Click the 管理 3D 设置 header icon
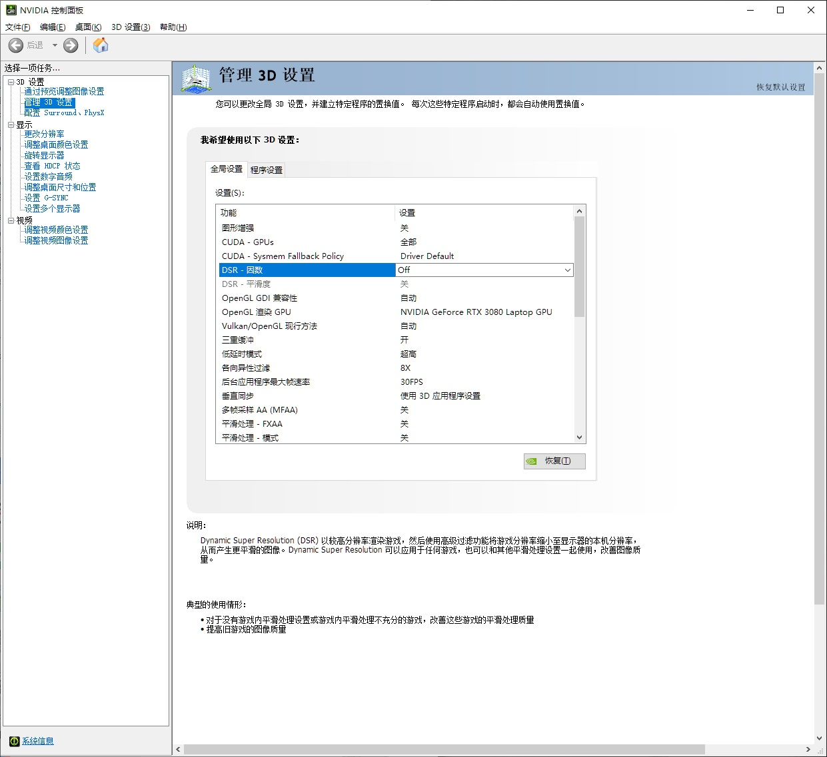The height and width of the screenshot is (757, 827). tap(196, 79)
